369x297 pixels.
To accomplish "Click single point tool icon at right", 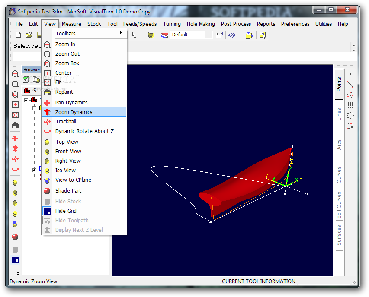I will 350,74.
